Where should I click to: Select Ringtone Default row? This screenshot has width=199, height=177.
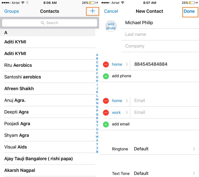pyautogui.click(x=149, y=149)
